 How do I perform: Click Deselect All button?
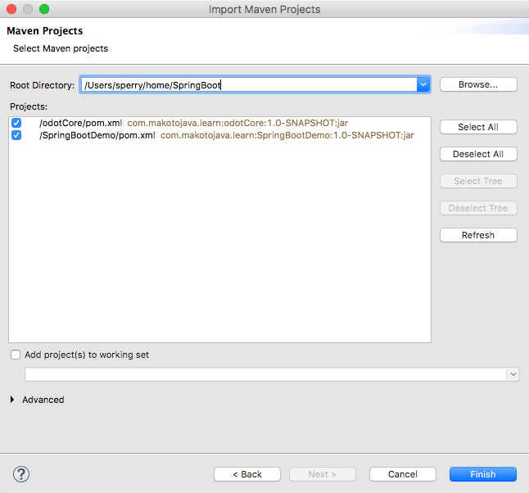[478, 154]
